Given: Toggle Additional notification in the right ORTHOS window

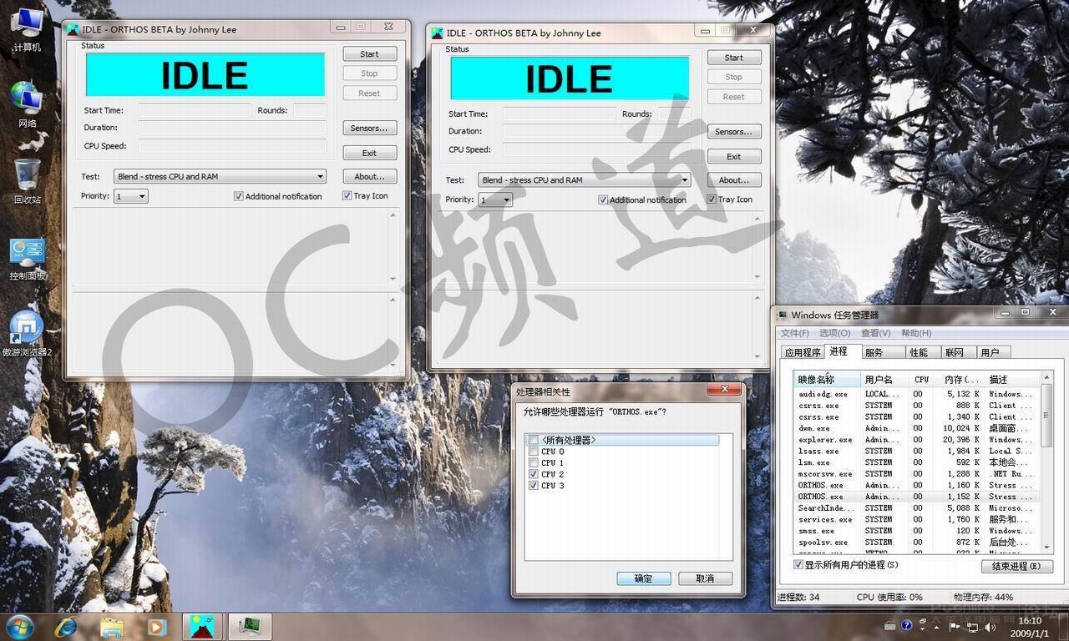Looking at the screenshot, I should tap(603, 199).
